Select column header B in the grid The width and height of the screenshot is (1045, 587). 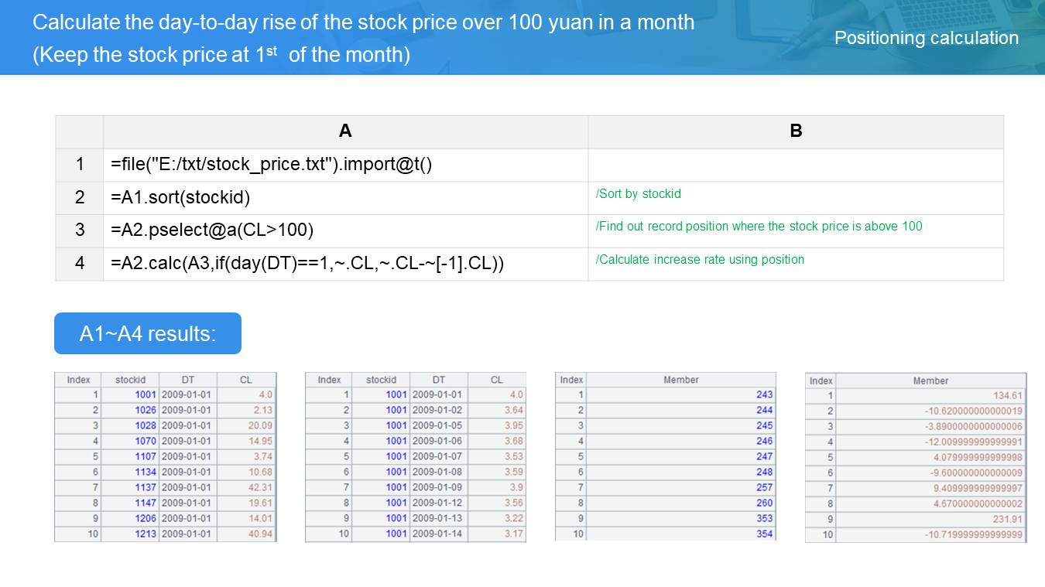pos(796,131)
